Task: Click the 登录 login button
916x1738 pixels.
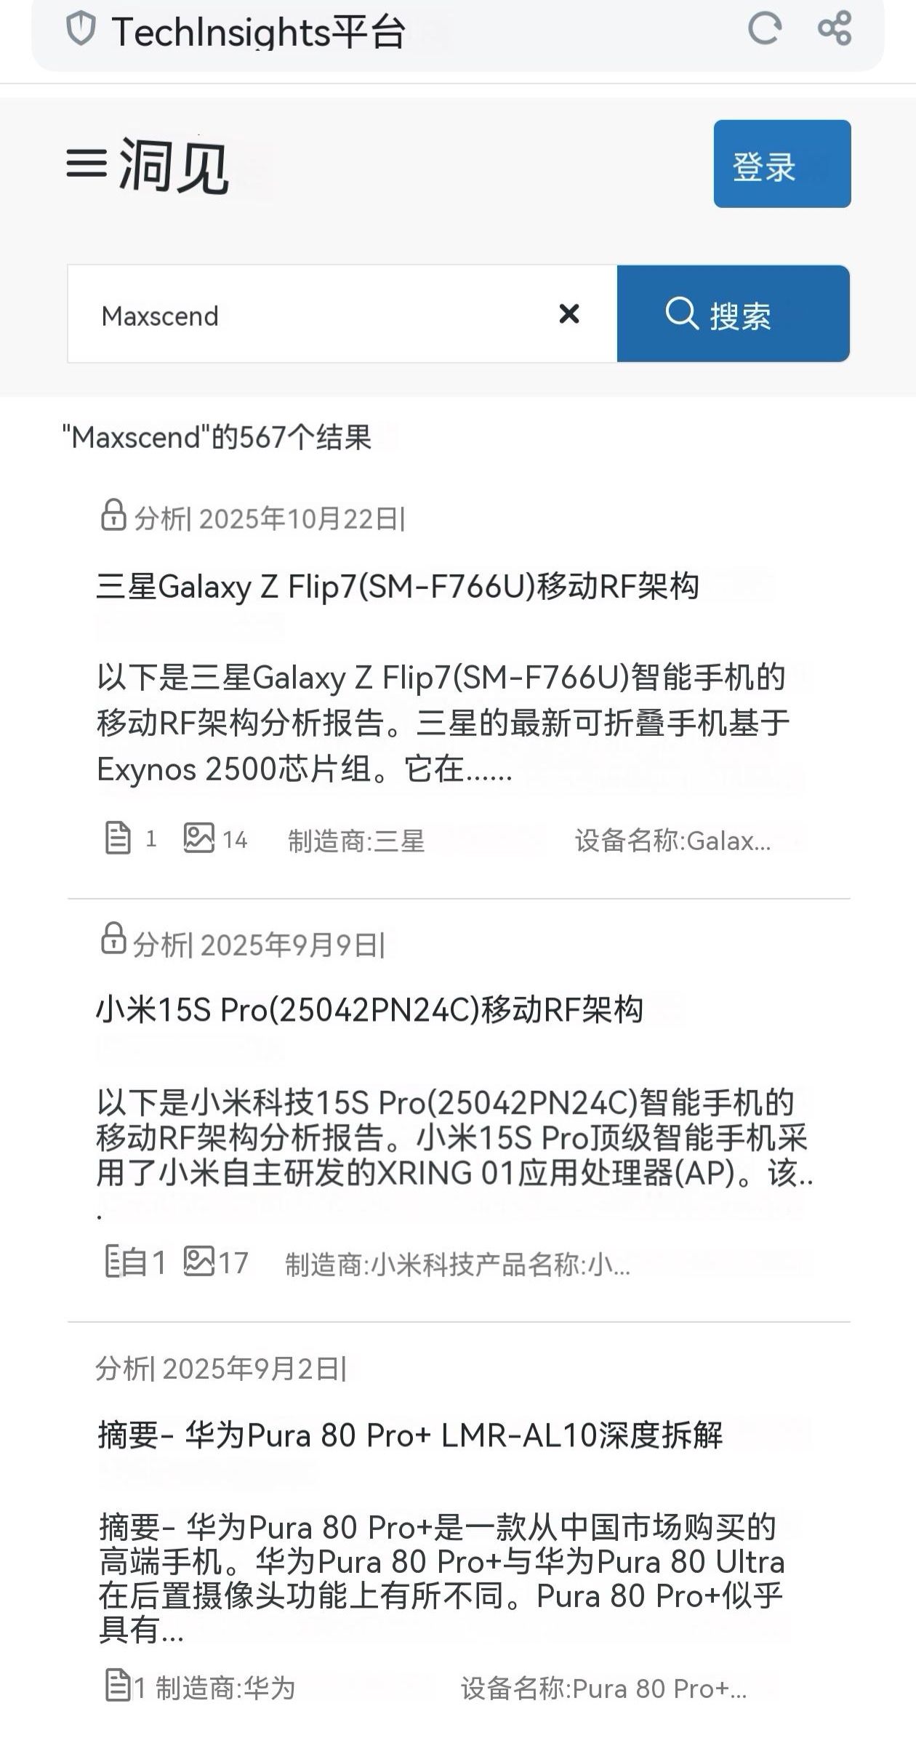Action: pos(782,164)
